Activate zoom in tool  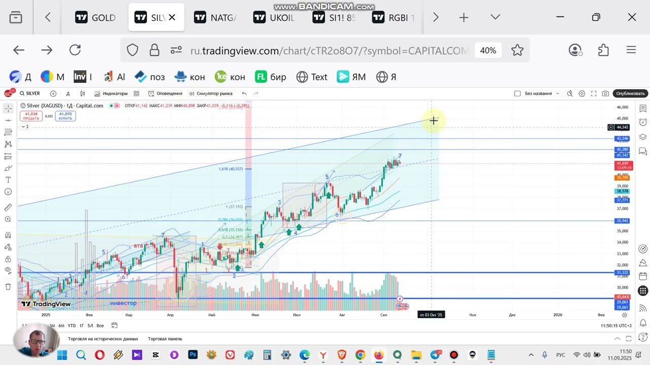[x=8, y=220]
